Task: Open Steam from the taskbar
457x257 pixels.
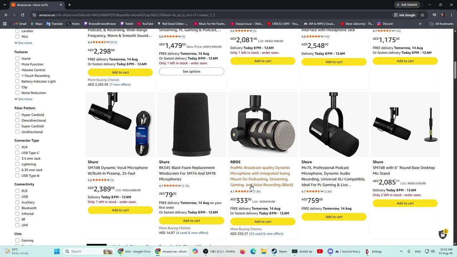Action: (x=279, y=251)
